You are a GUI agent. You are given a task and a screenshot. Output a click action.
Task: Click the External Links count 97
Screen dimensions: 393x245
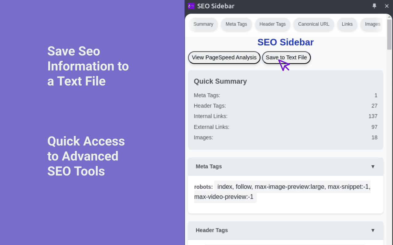[x=374, y=127]
